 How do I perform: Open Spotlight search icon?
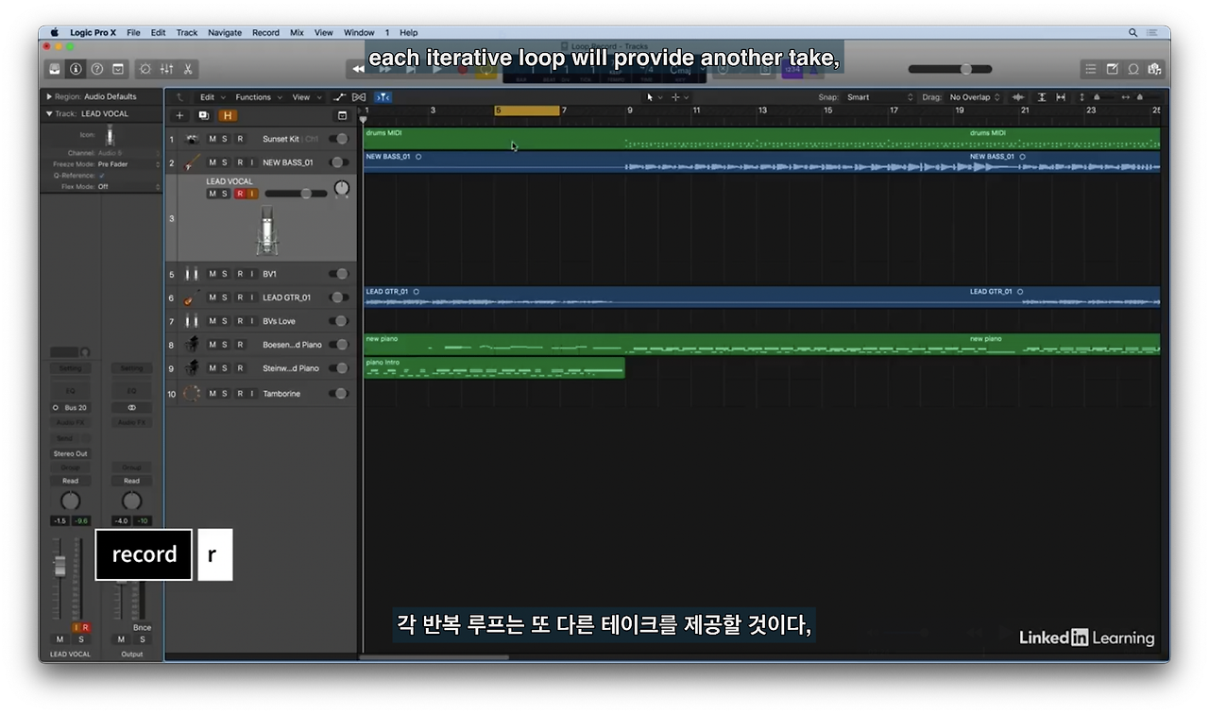(x=1132, y=32)
